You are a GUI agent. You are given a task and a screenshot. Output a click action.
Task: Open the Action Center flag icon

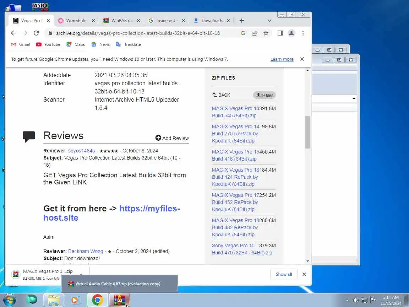click(x=373, y=300)
